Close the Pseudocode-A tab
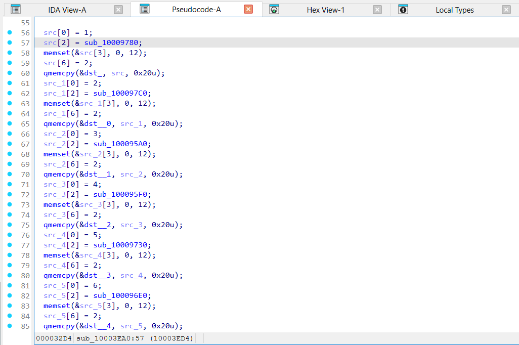This screenshot has height=345, width=519. [248, 9]
